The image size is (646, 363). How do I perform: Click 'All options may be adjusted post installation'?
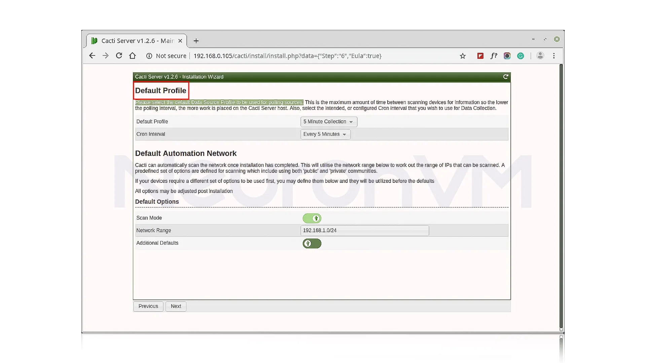coord(184,191)
